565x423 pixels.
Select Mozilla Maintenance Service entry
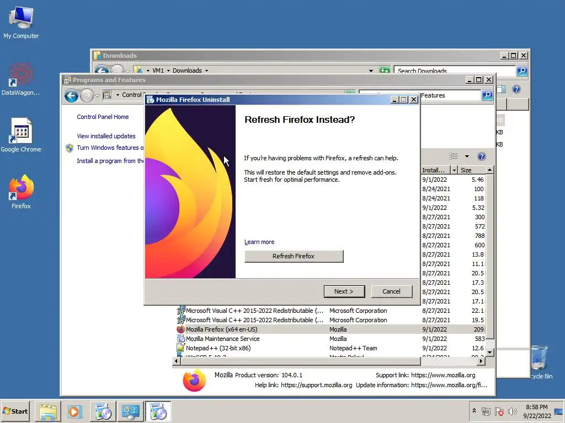pyautogui.click(x=330, y=339)
